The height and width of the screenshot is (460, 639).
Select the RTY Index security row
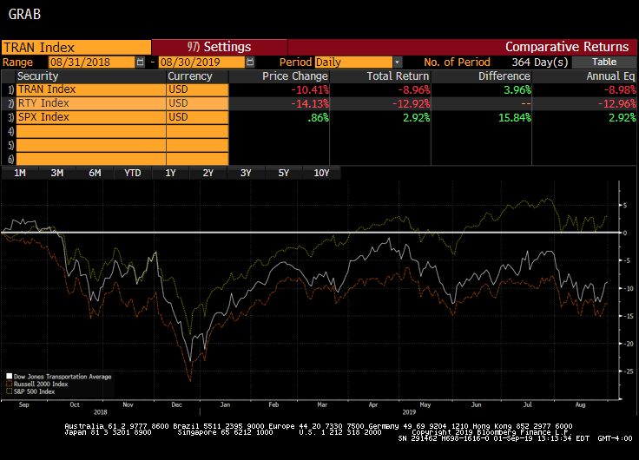tap(91, 103)
